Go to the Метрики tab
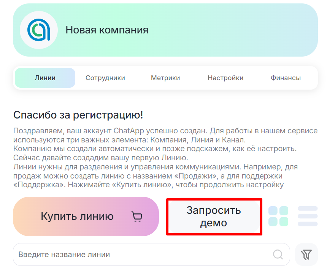The height and width of the screenshot is (278, 327). (x=165, y=78)
